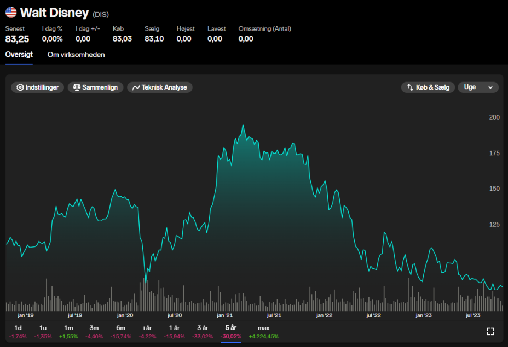Click the Lavest label
508x347 pixels.
tap(216, 29)
